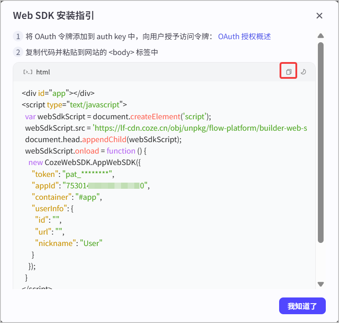Copy the html code snippet
339x323 pixels.
pyautogui.click(x=289, y=72)
